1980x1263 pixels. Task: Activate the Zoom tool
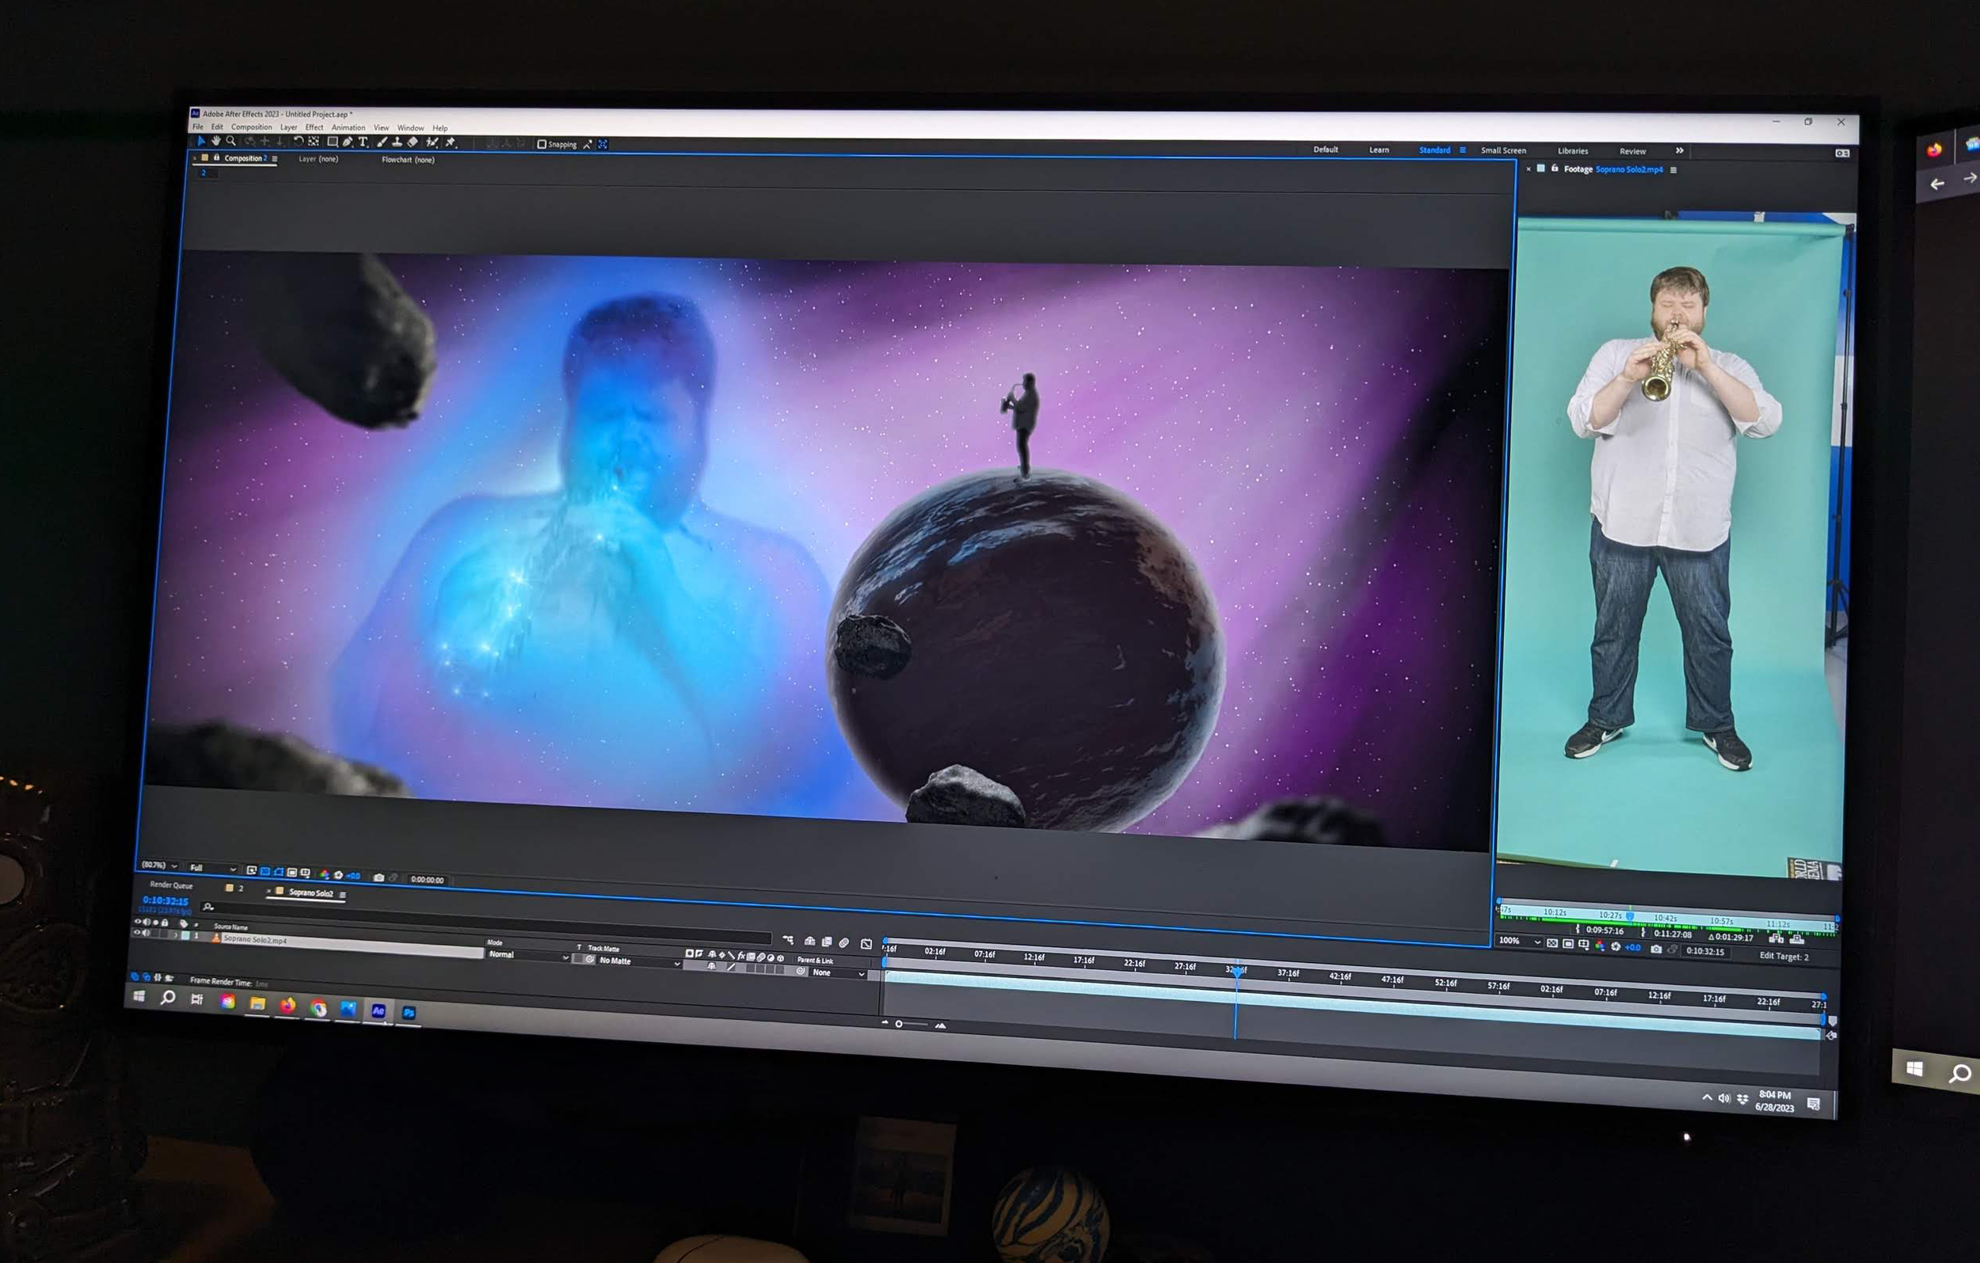point(232,143)
